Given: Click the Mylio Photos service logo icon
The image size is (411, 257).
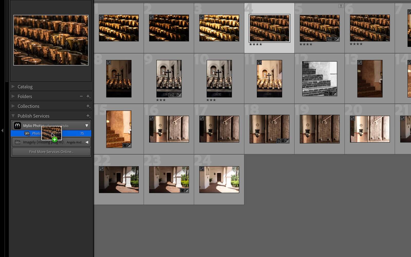Looking at the screenshot, I should pyautogui.click(x=17, y=125).
